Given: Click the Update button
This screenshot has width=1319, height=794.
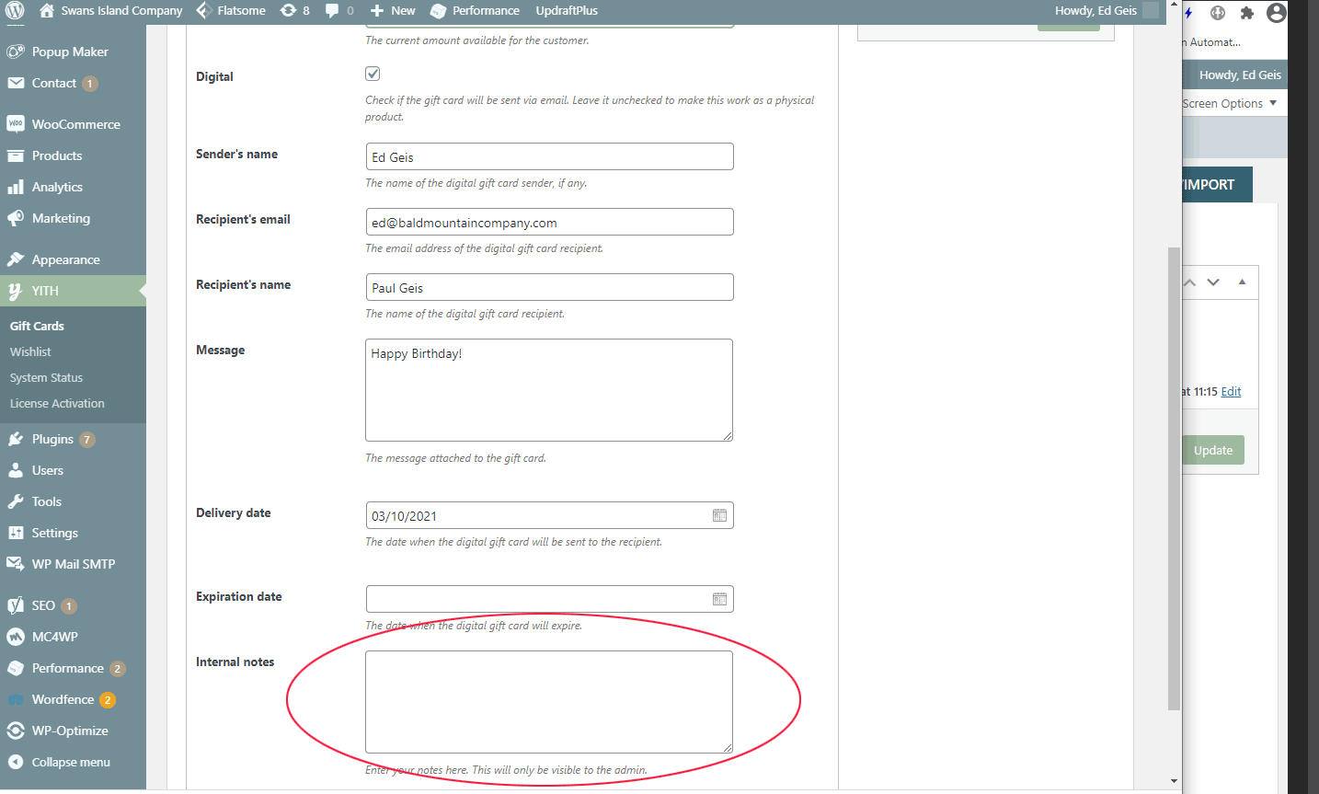Looking at the screenshot, I should (1212, 450).
